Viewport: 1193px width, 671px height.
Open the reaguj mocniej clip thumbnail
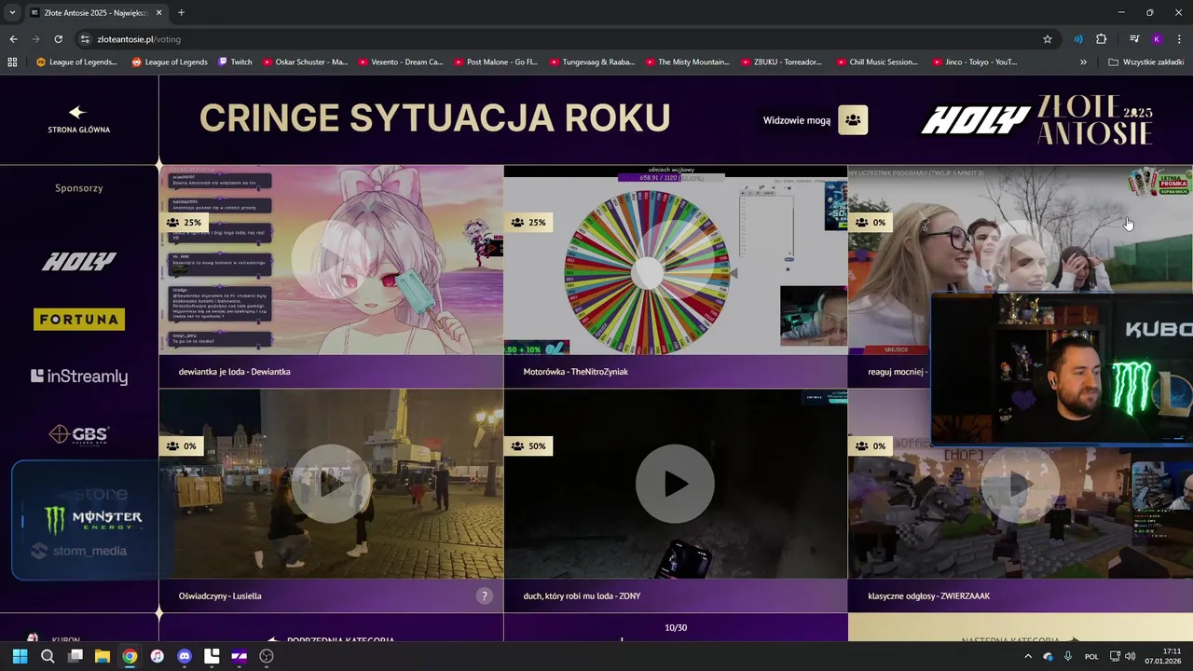pos(1019,260)
